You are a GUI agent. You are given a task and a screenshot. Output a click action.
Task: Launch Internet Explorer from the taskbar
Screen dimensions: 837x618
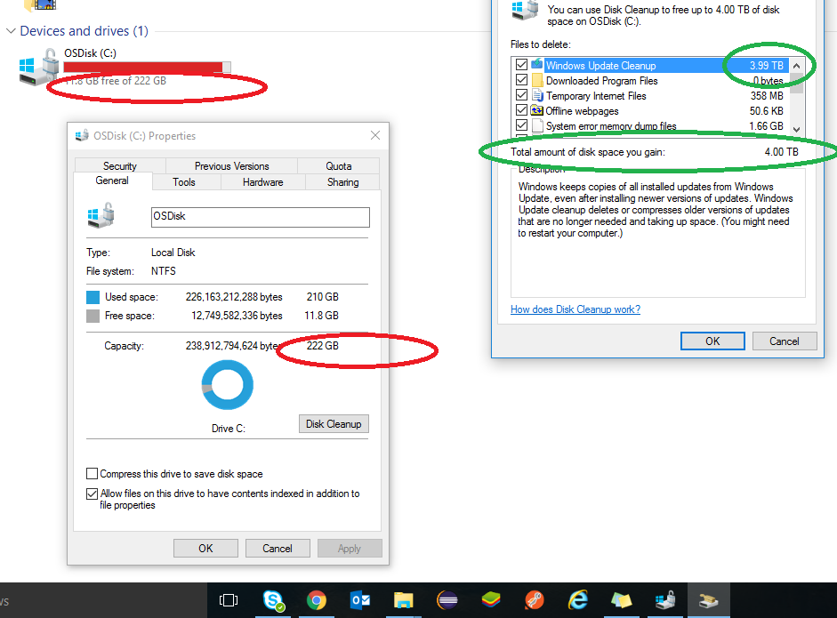coord(578,600)
